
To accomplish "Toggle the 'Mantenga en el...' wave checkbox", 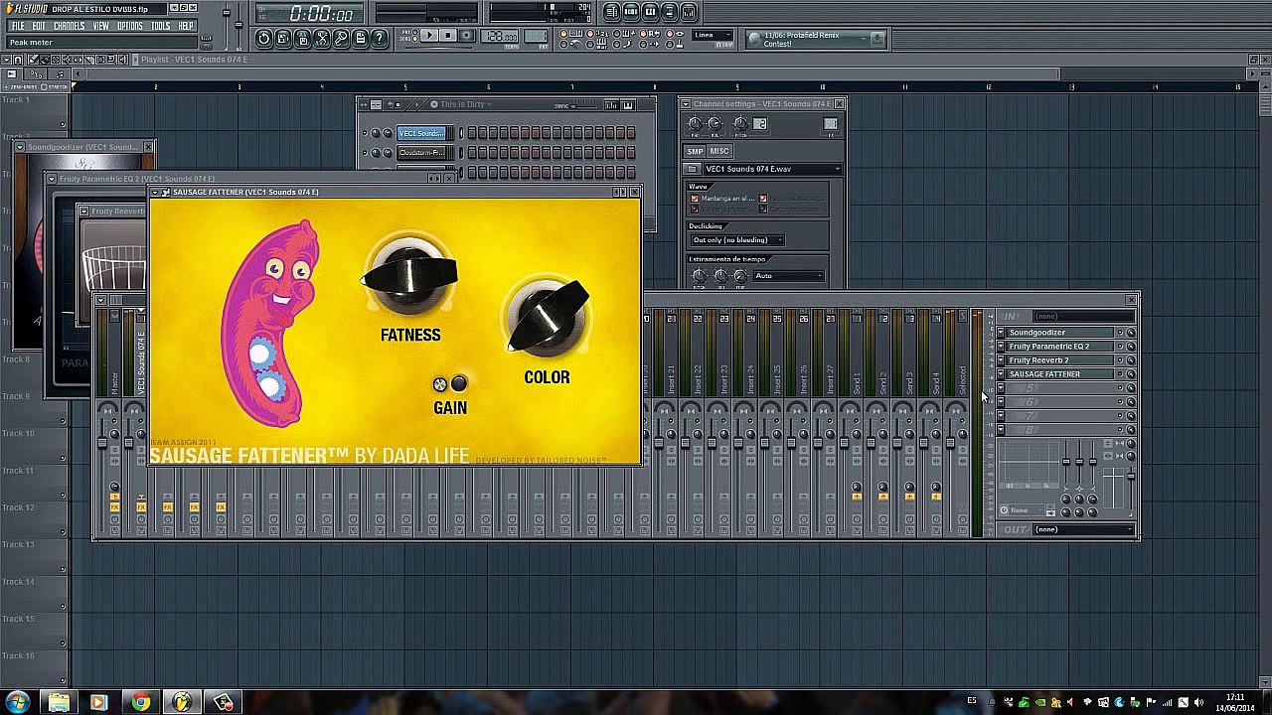I will [x=695, y=199].
